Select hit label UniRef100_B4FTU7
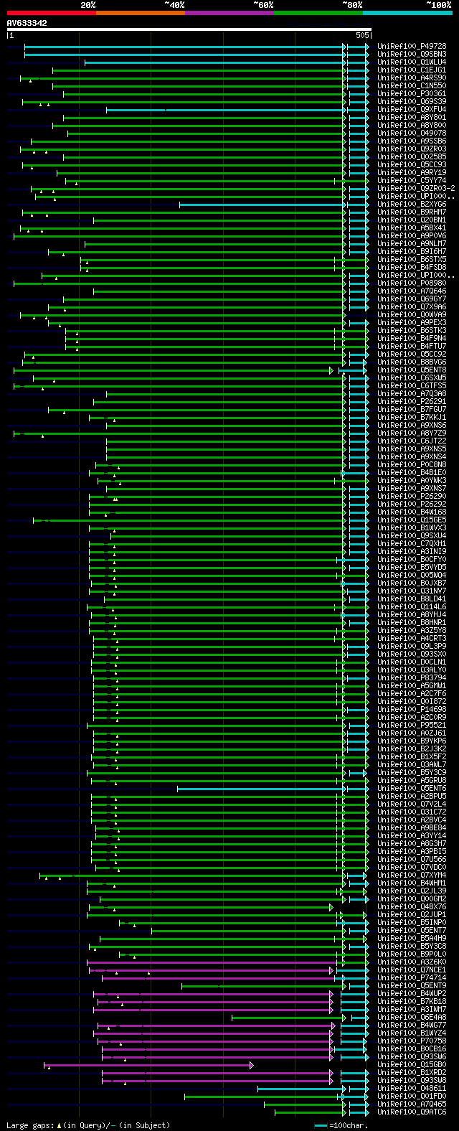The width and height of the screenshot is (459, 1131). coord(412,347)
